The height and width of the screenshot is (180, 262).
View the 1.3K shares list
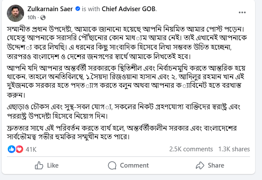[234, 149]
